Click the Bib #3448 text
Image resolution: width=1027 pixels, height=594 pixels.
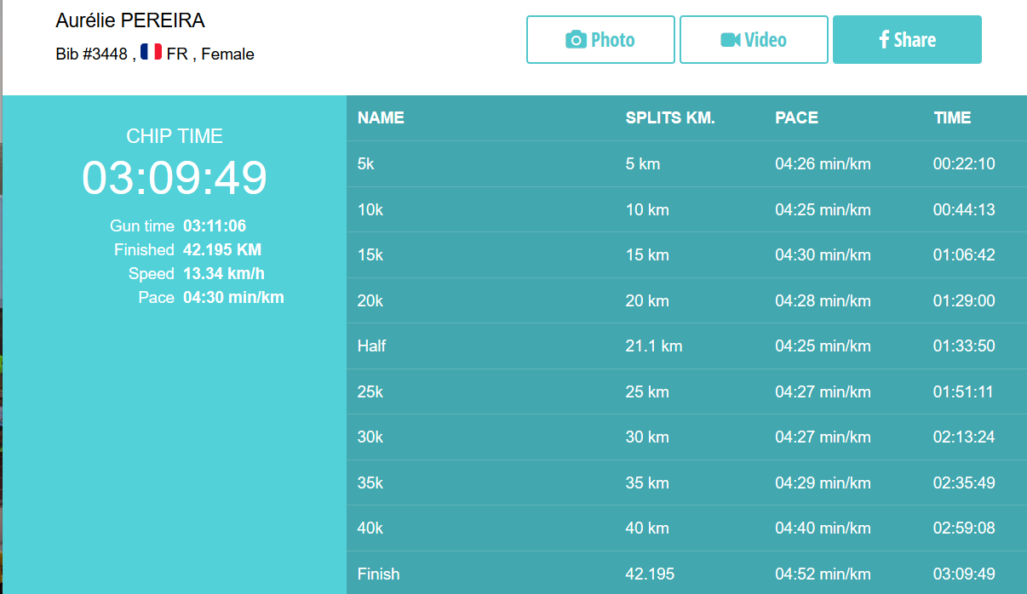pyautogui.click(x=91, y=54)
